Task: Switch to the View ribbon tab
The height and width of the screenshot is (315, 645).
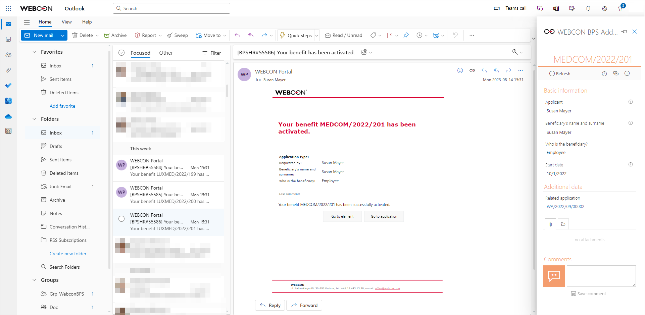Action: 67,22
